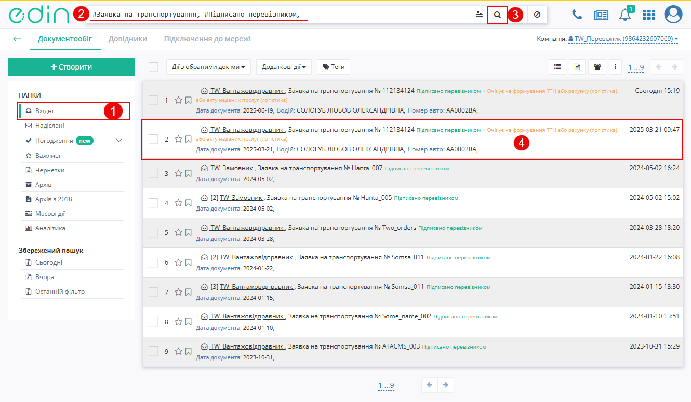Select checkbox of Hanta_005 row
The image size is (691, 402).
(153, 203)
